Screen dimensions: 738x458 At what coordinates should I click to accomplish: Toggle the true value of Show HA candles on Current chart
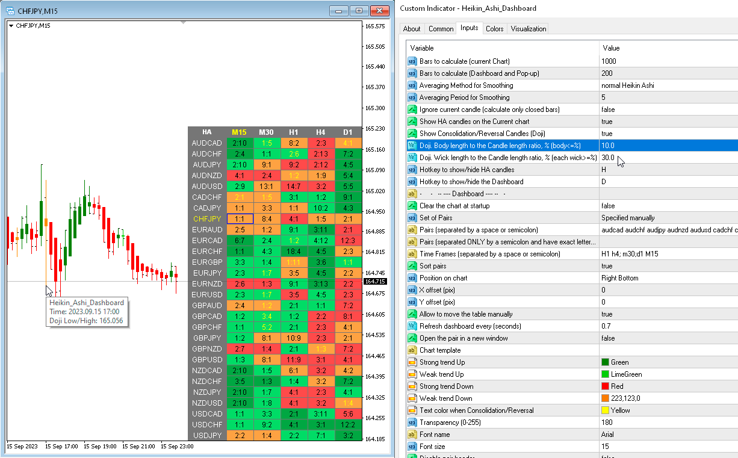tap(607, 122)
